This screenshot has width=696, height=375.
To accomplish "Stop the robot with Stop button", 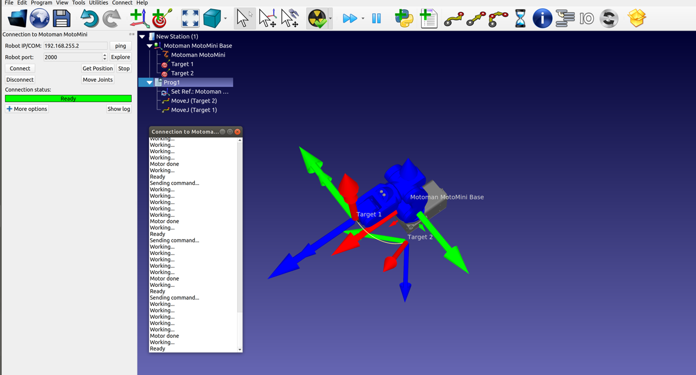I will click(124, 68).
